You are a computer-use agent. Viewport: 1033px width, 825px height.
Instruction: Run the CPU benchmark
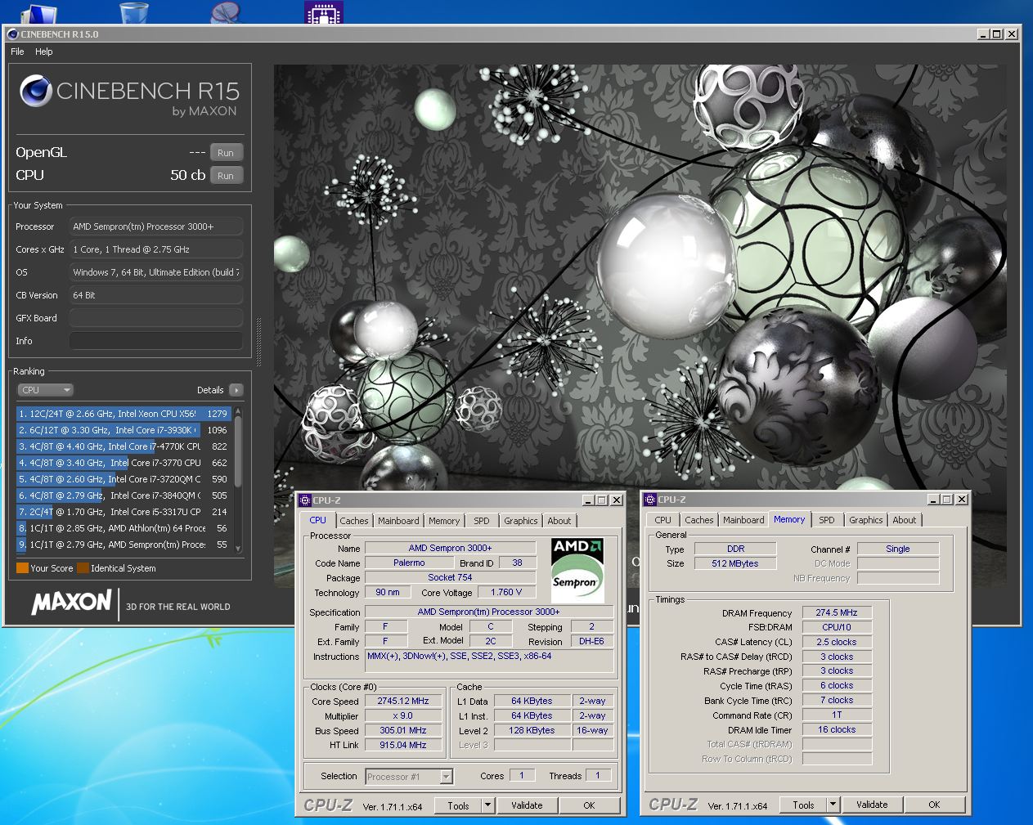coord(226,176)
